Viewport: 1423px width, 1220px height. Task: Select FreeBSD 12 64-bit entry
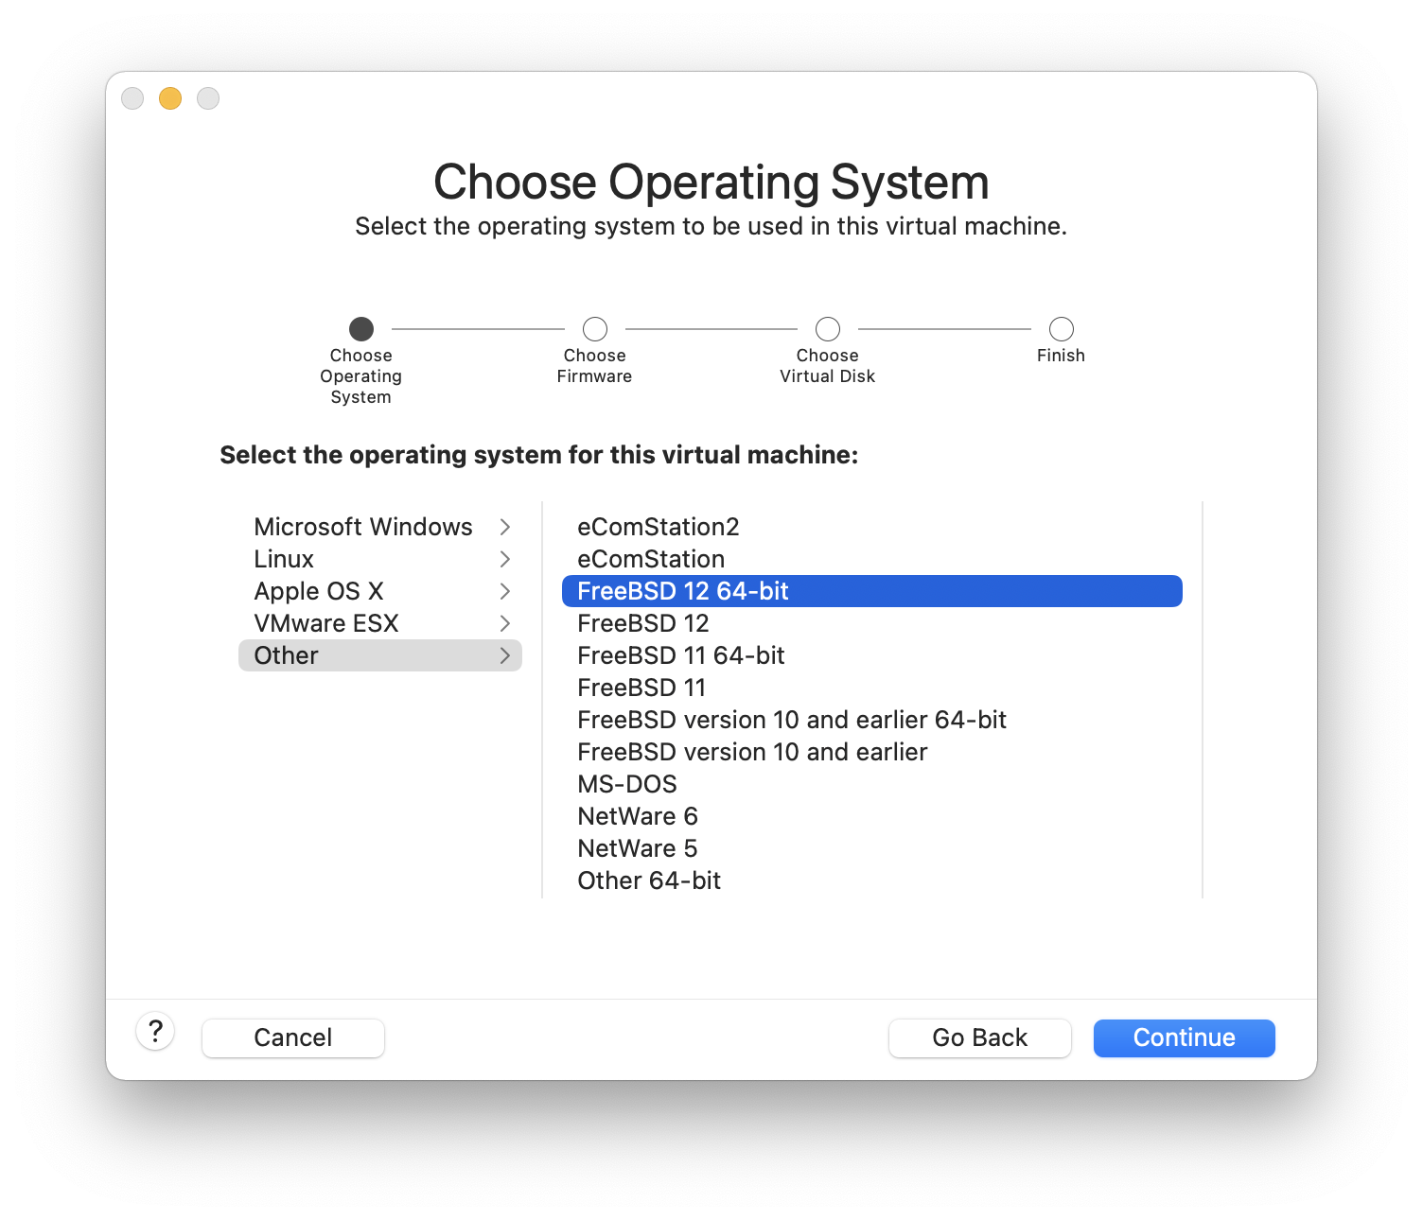[682, 591]
